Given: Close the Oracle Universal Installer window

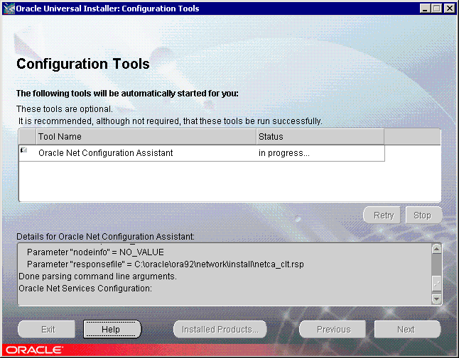Looking at the screenshot, I should tap(448, 9).
